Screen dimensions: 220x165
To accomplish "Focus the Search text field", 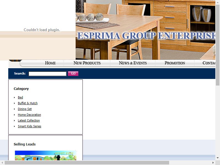I will (47, 74).
